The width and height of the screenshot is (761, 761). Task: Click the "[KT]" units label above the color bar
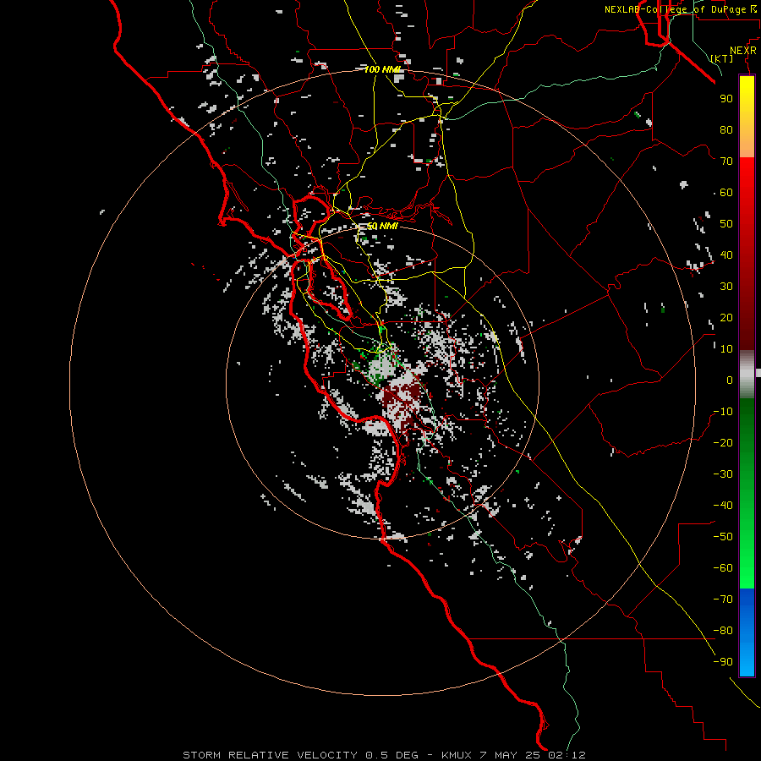pyautogui.click(x=721, y=58)
